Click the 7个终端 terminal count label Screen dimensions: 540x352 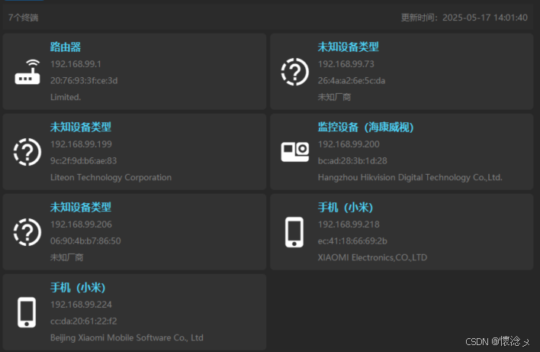24,18
